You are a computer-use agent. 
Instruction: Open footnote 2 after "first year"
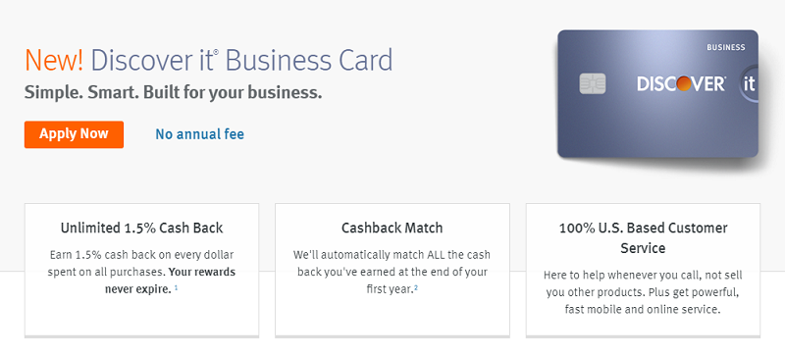[x=416, y=287]
